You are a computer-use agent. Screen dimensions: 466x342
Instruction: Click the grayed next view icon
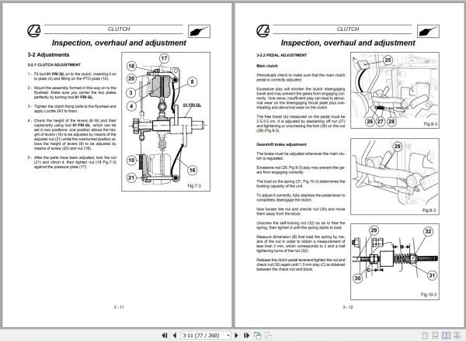click(x=268, y=336)
